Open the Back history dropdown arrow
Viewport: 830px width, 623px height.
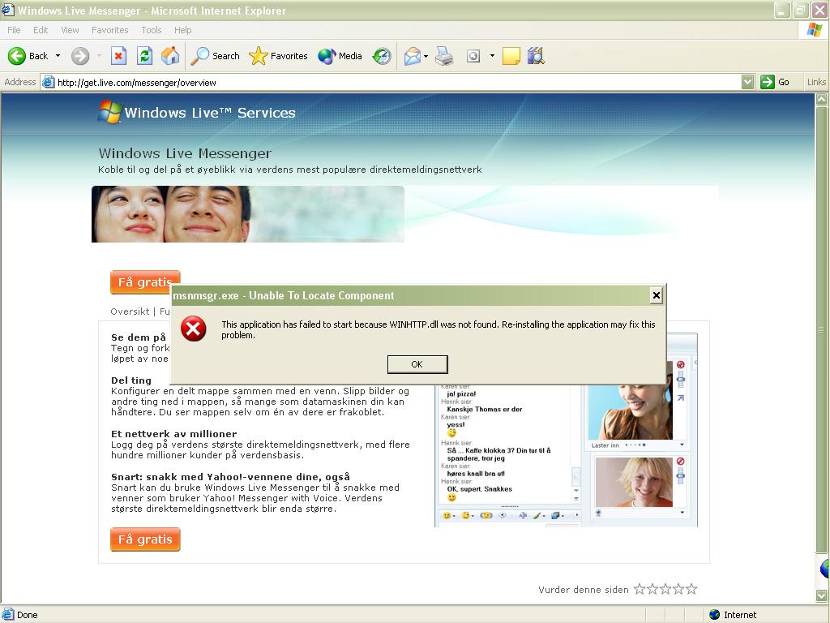click(x=58, y=56)
